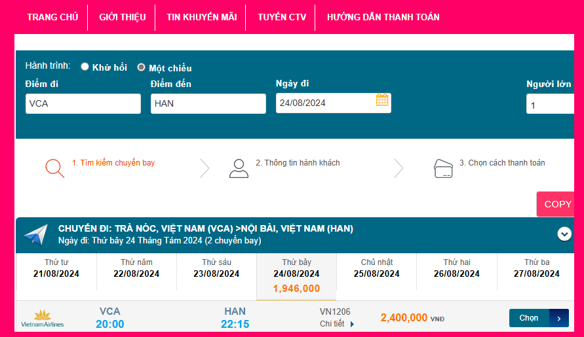Click the magnifying glass flight search icon

pos(54,168)
